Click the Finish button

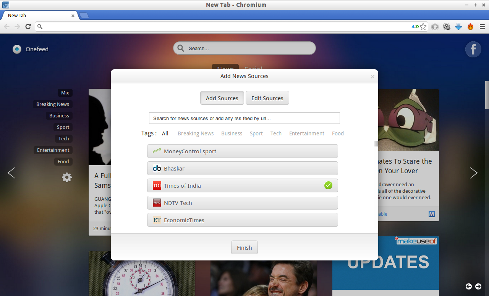tap(244, 247)
